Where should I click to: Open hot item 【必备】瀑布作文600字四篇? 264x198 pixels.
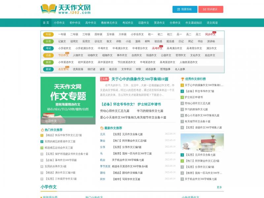pyautogui.click(x=61, y=160)
